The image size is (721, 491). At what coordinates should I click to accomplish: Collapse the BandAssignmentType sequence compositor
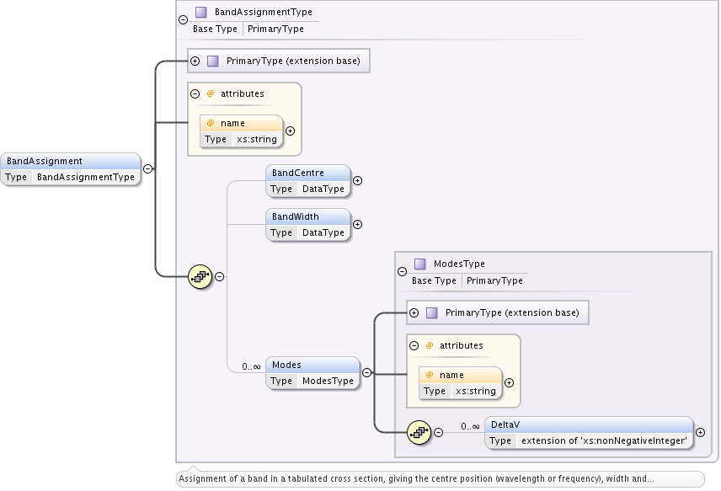pos(219,277)
